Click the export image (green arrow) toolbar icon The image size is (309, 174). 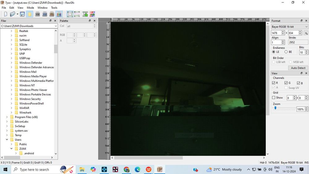tap(92, 14)
